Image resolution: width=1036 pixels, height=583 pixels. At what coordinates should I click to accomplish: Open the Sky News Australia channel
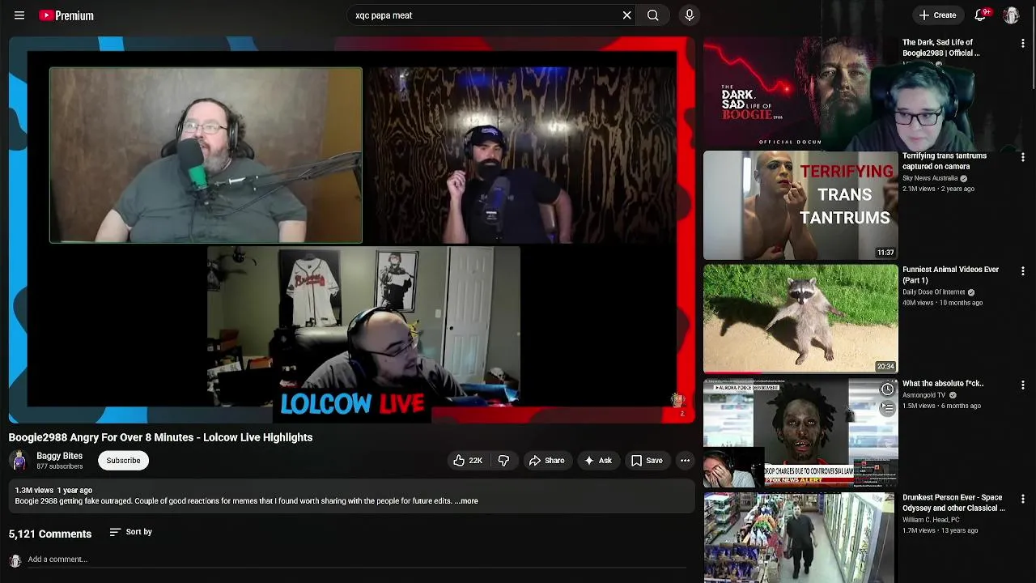(930, 178)
